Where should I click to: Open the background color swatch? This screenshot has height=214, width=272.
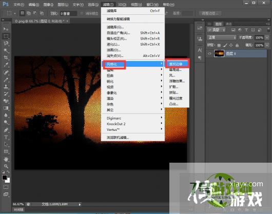[8, 181]
